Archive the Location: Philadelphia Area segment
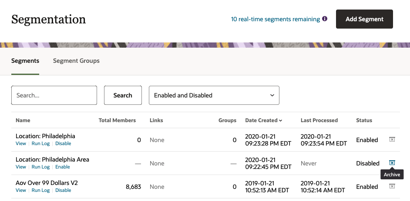 tap(392, 163)
